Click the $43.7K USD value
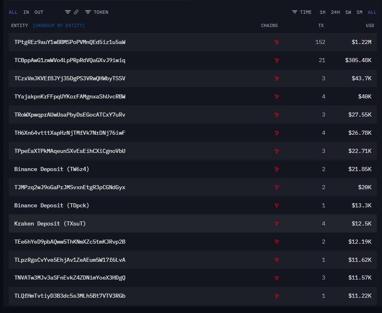 361,79
